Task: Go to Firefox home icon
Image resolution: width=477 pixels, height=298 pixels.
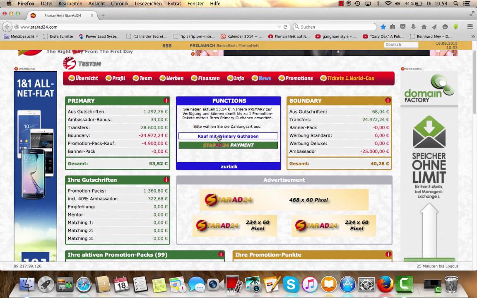Action: point(424,27)
